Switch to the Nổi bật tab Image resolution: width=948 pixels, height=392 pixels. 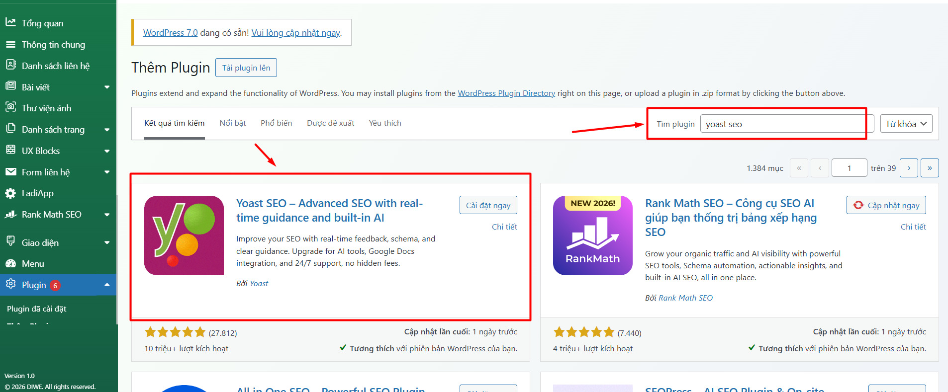(233, 123)
